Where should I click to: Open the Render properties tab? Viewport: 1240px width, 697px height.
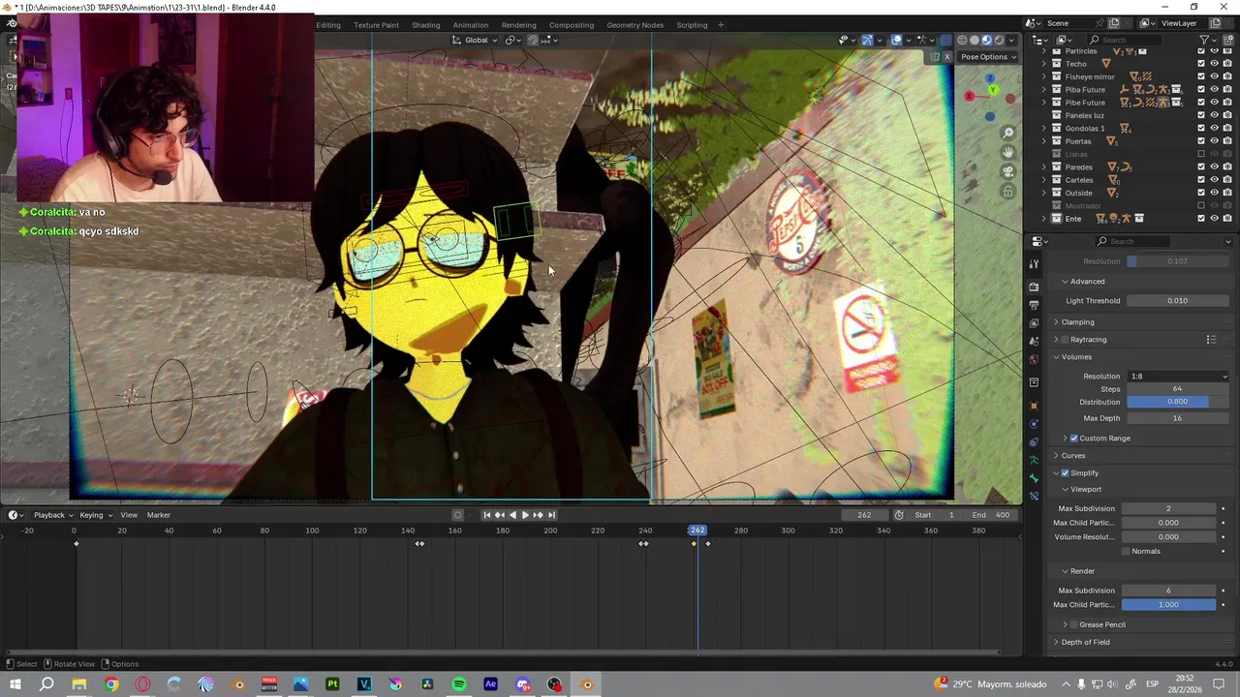1034,287
